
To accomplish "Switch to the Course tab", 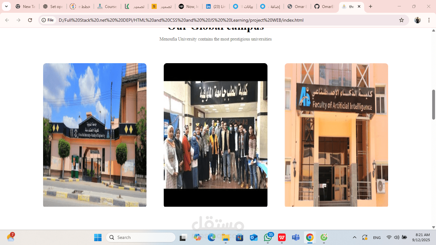I will (x=108, y=6).
